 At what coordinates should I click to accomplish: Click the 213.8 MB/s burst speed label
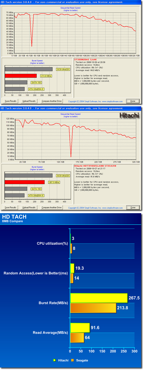[x=46, y=76]
